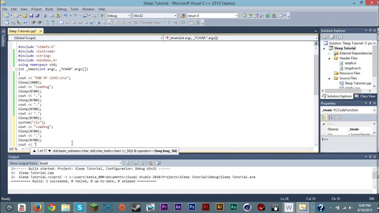This screenshot has width=379, height=213.
Task: Toggle auto-hide pin on Output window
Action: point(370,157)
